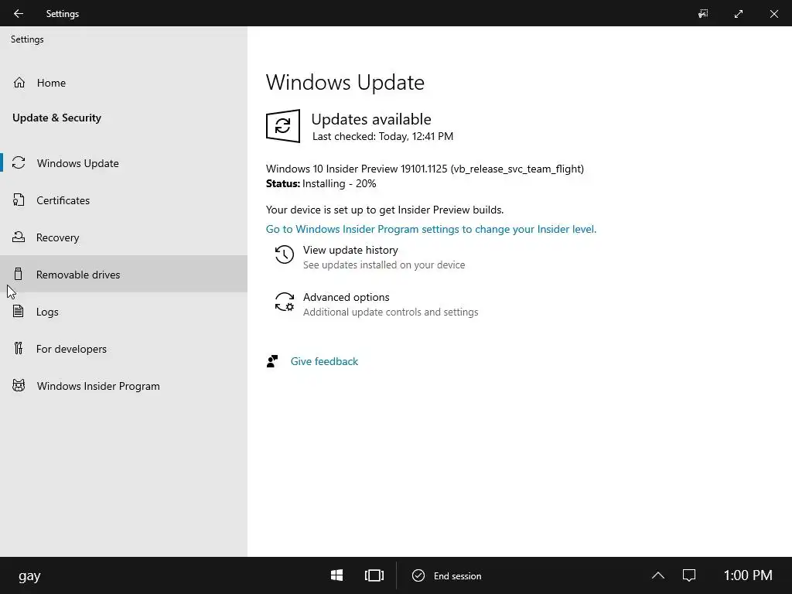
Task: Click the 'gay' label in the taskbar
Action: [29, 575]
